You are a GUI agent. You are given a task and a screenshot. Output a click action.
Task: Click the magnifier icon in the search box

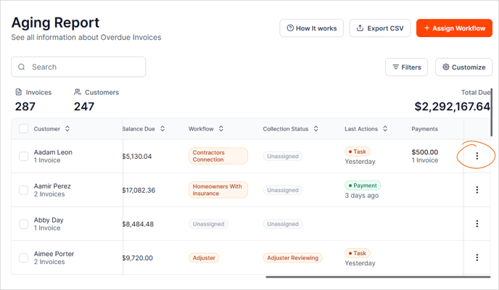(x=22, y=67)
